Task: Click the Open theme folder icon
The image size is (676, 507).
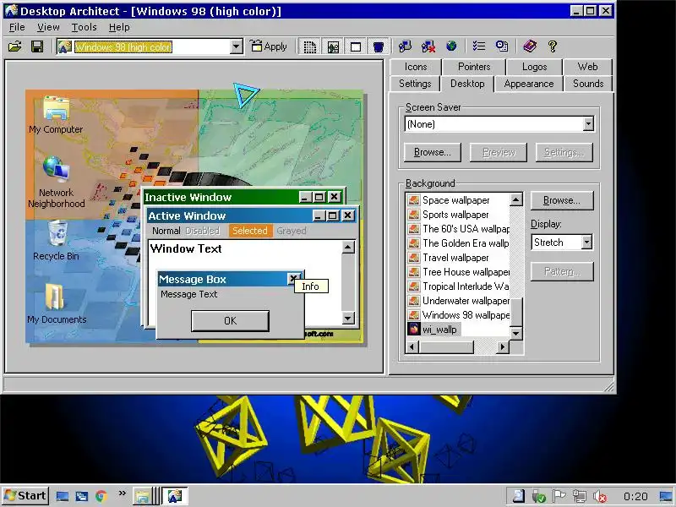Action: click(15, 46)
